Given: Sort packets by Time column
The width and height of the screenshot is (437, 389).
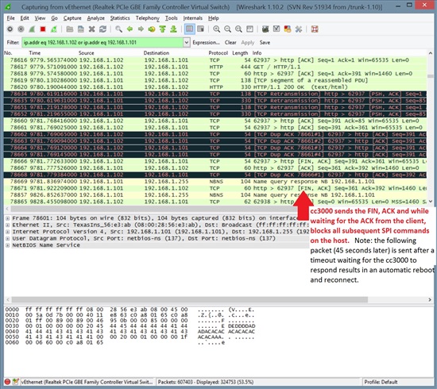Looking at the screenshot, I should (34, 53).
